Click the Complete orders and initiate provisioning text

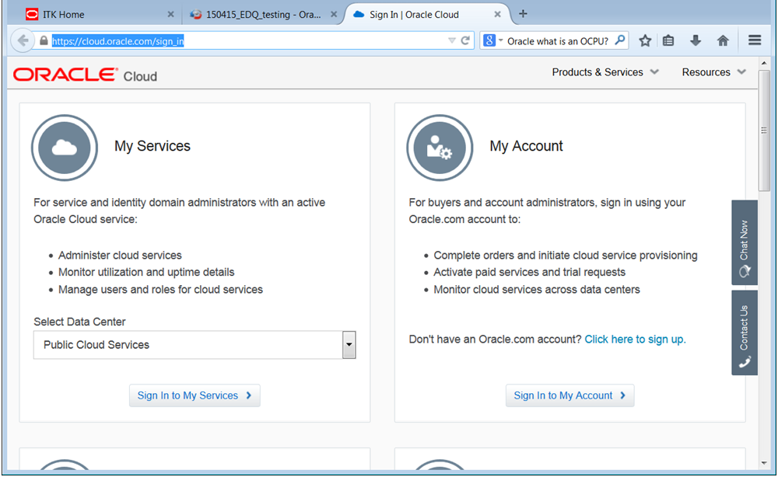pyautogui.click(x=566, y=255)
